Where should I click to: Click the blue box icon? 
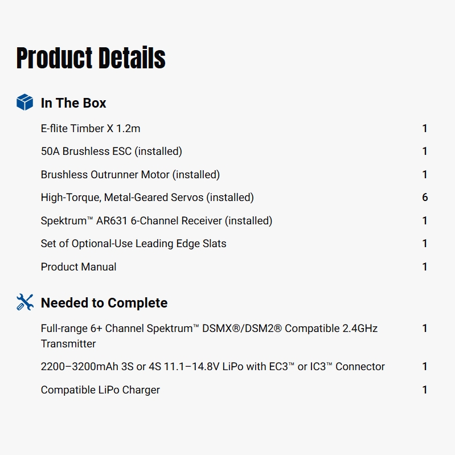tap(25, 103)
